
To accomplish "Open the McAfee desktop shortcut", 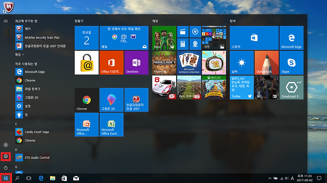I will click(x=9, y=7).
